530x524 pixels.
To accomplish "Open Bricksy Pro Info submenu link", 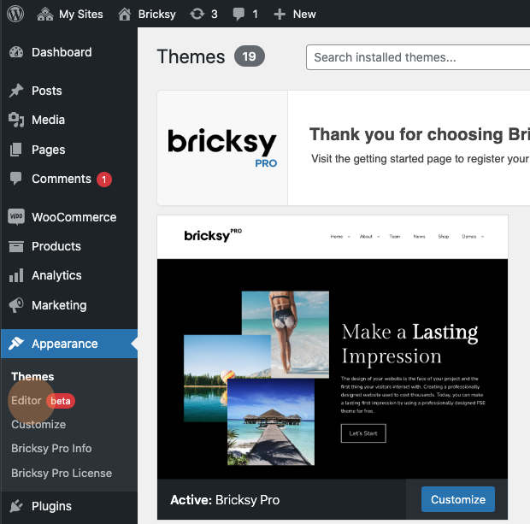I will (51, 448).
